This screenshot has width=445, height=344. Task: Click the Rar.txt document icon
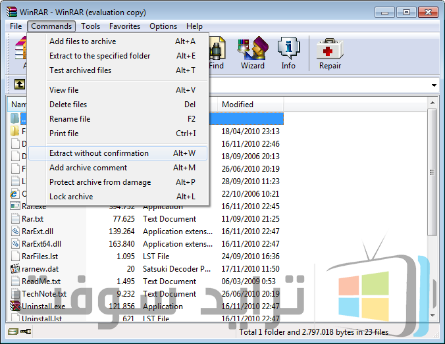15,218
